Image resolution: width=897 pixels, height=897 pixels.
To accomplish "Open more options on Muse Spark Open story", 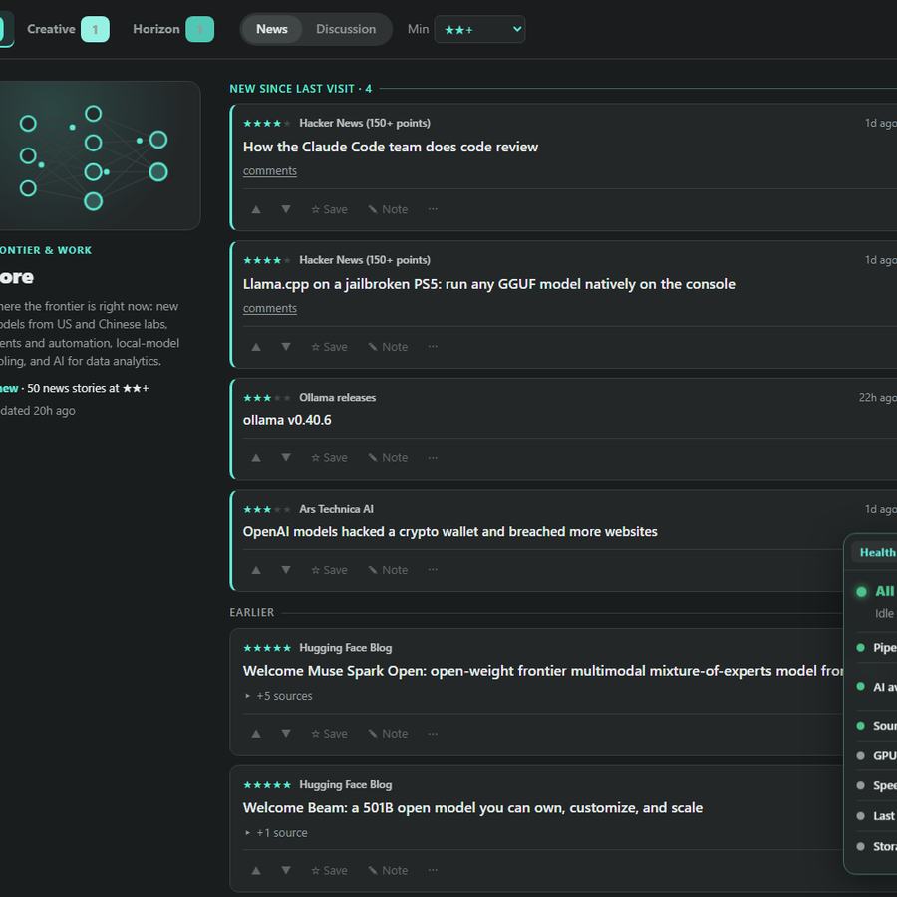I will [x=433, y=734].
